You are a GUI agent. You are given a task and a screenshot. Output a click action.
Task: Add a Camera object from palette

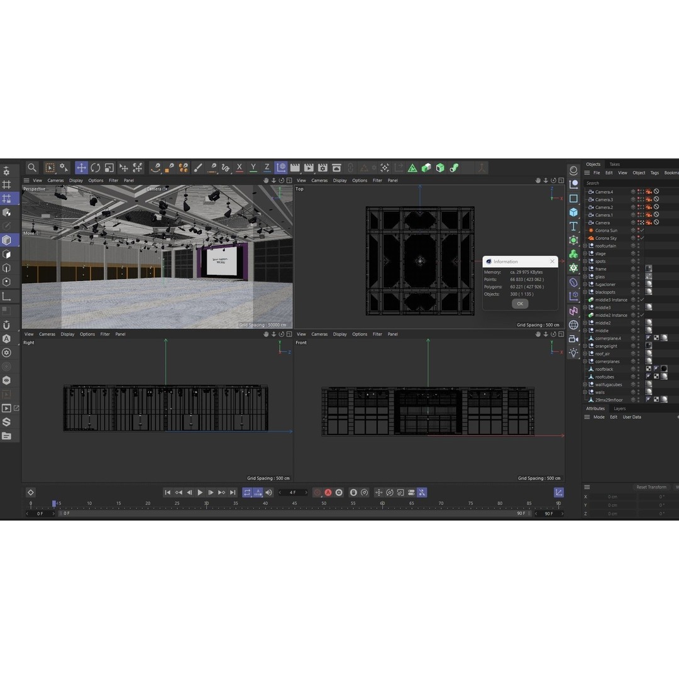coord(573,339)
